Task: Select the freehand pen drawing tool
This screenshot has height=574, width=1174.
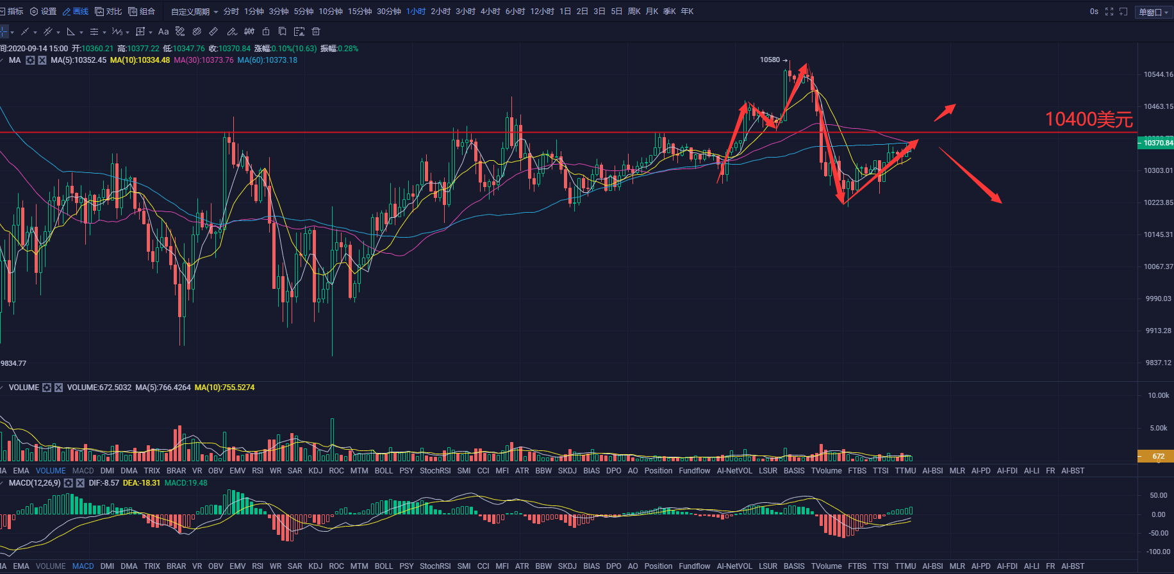Action: pos(232,31)
